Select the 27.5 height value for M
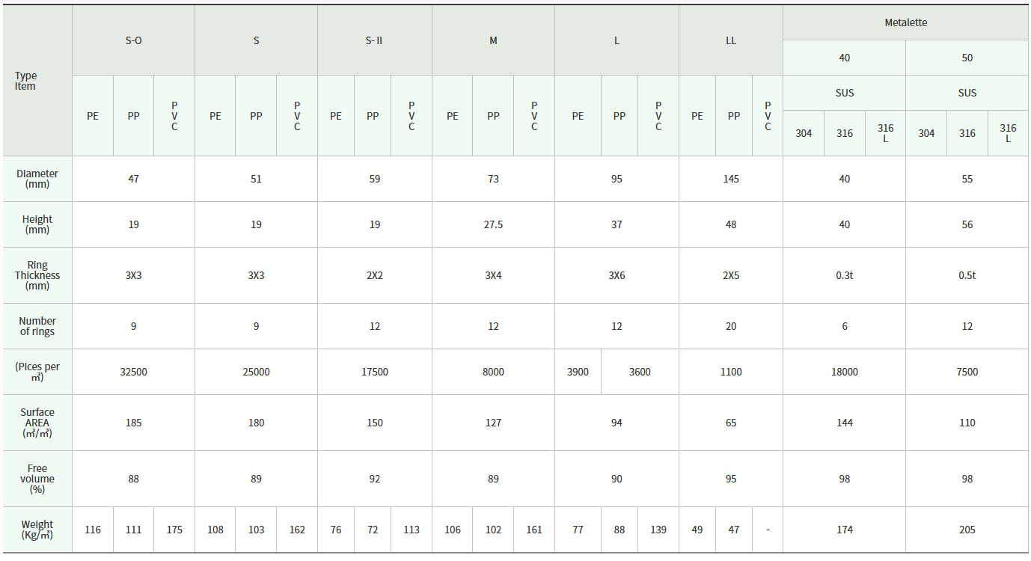1031x561 pixels. point(493,224)
